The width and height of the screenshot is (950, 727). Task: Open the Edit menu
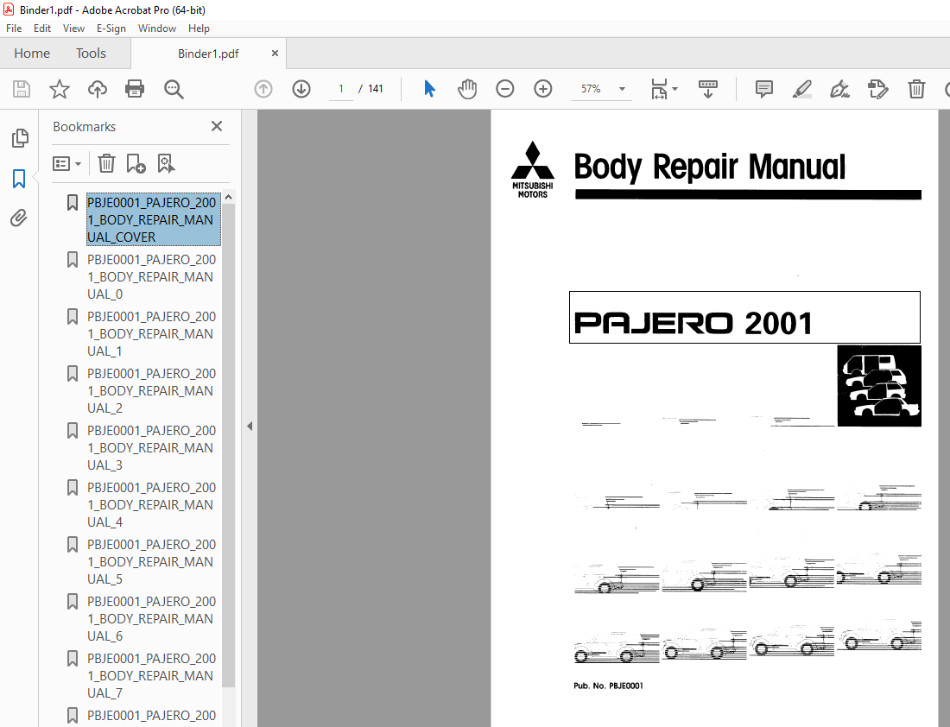point(41,28)
